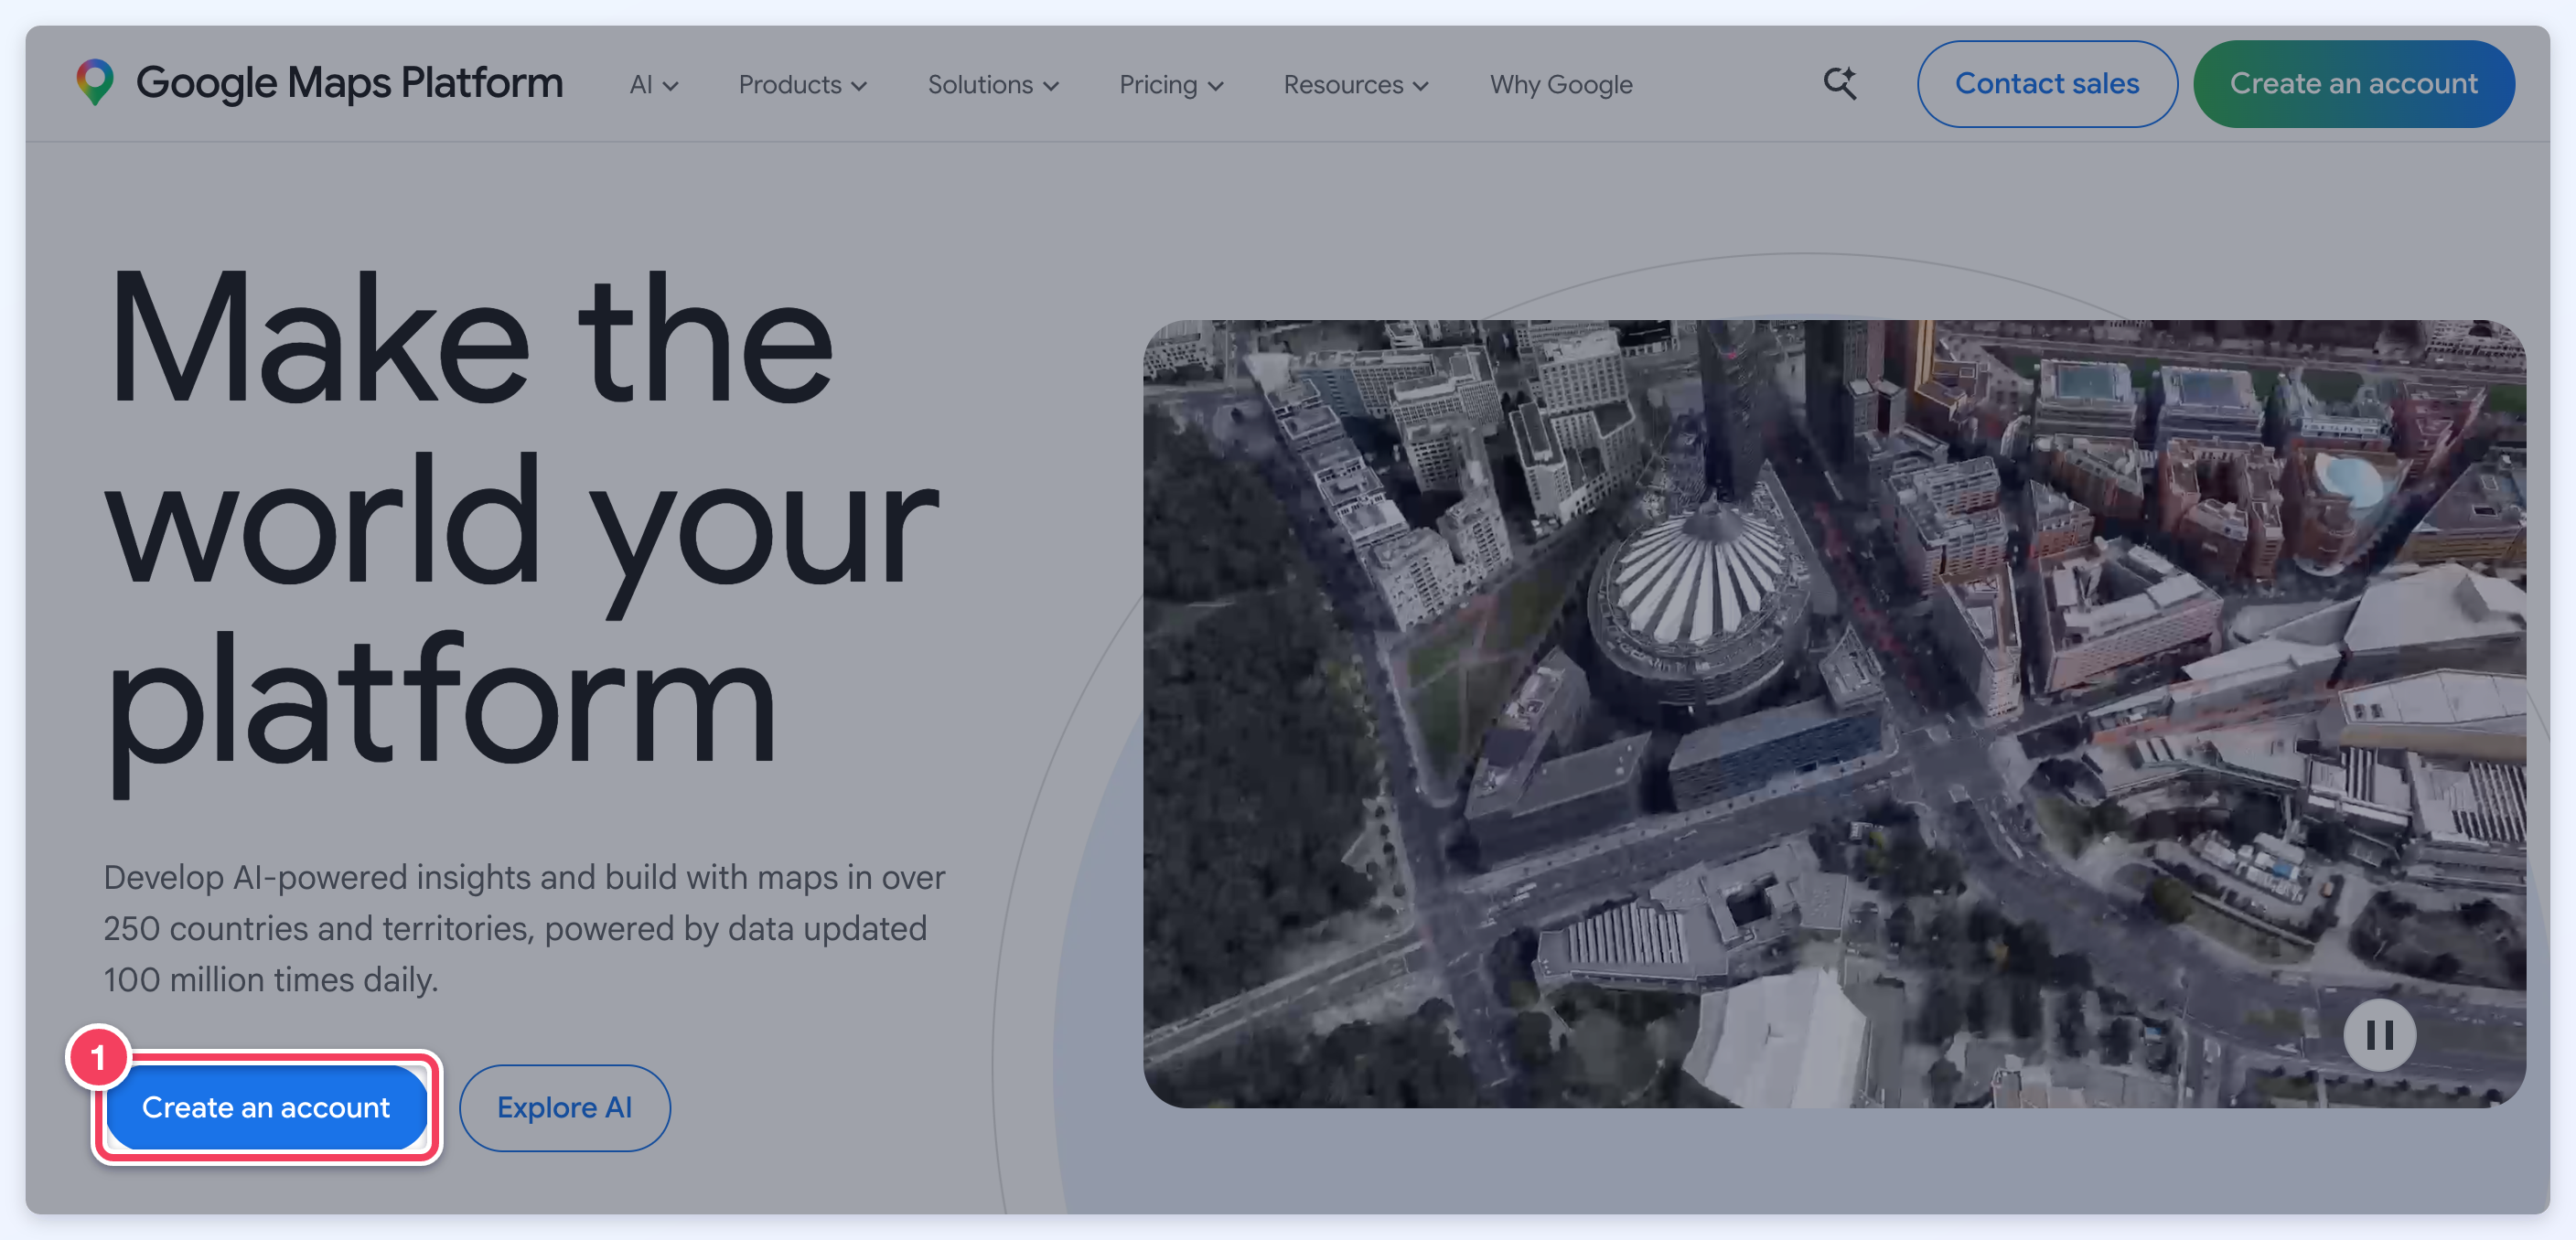The height and width of the screenshot is (1240, 2576).
Task: Click the Contact sales button
Action: pyautogui.click(x=2046, y=84)
